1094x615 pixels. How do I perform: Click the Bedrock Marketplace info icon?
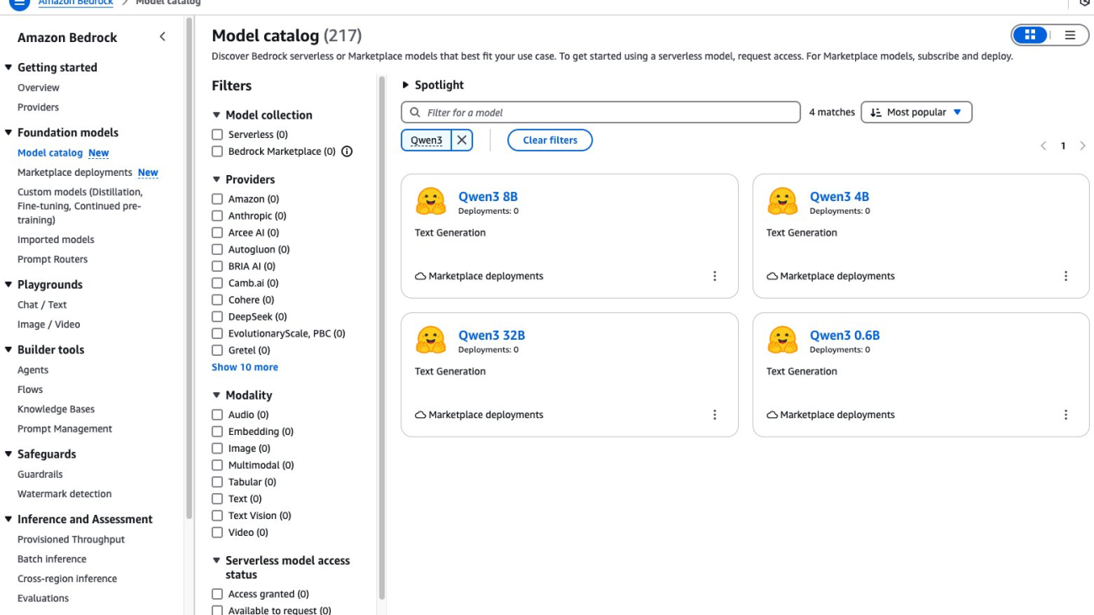click(x=347, y=151)
